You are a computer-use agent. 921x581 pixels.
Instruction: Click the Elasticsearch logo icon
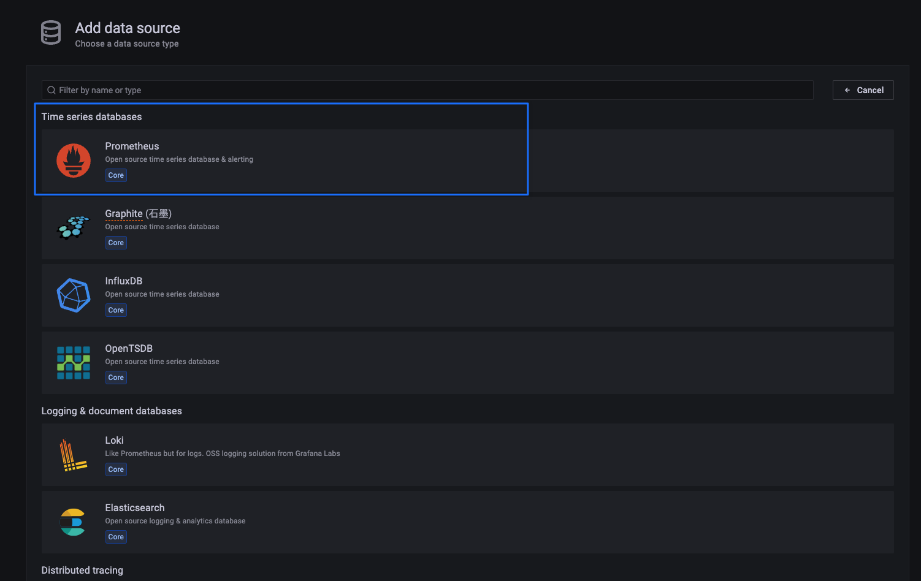[x=73, y=522]
